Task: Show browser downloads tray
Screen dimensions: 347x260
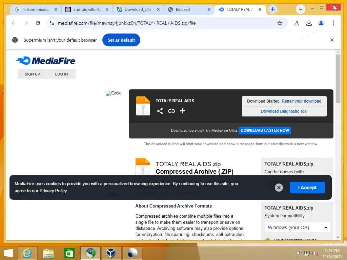Action: click(x=309, y=23)
